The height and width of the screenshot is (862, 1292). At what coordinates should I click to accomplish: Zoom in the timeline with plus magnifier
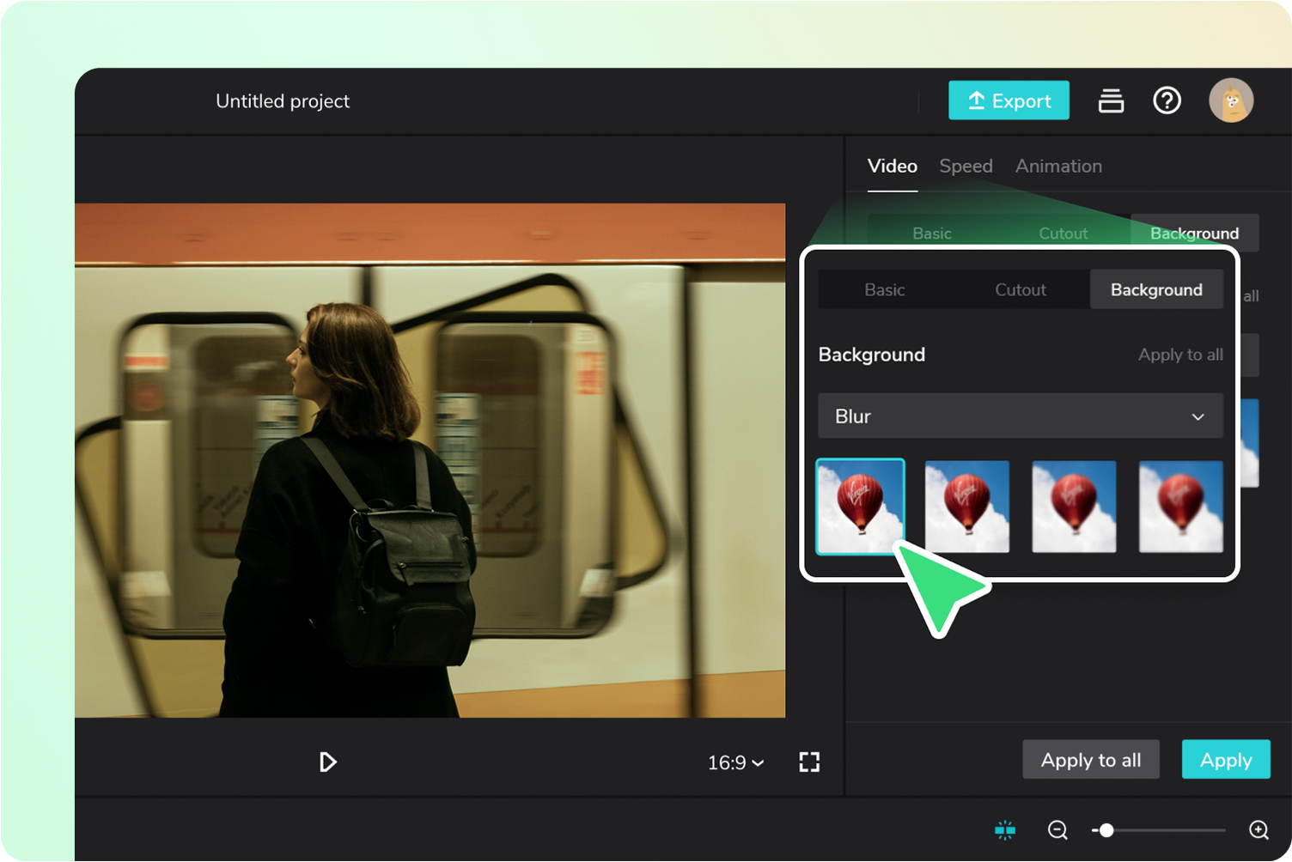click(1258, 829)
